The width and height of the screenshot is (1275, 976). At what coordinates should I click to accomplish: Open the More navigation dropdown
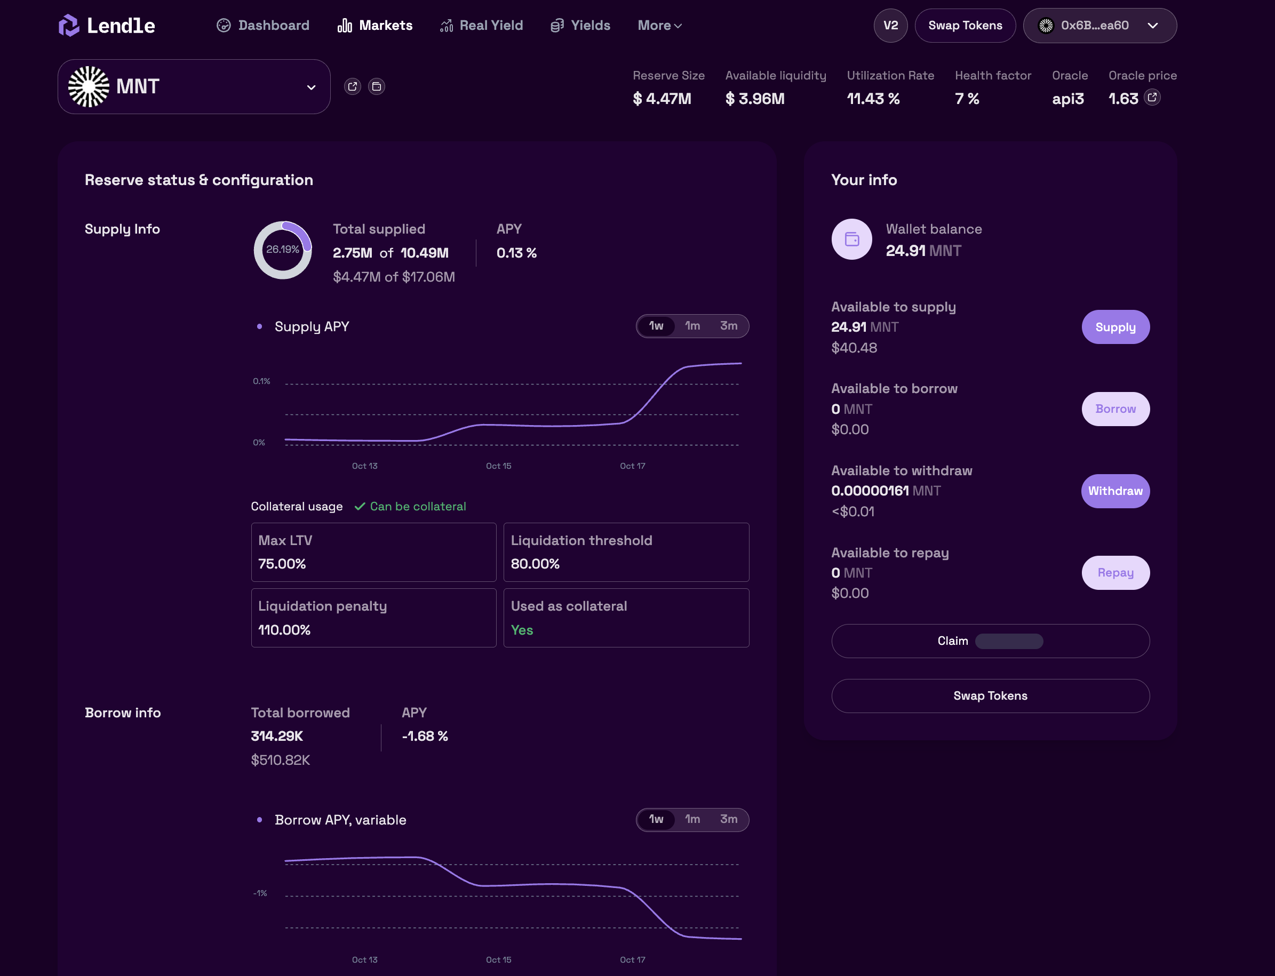(659, 25)
